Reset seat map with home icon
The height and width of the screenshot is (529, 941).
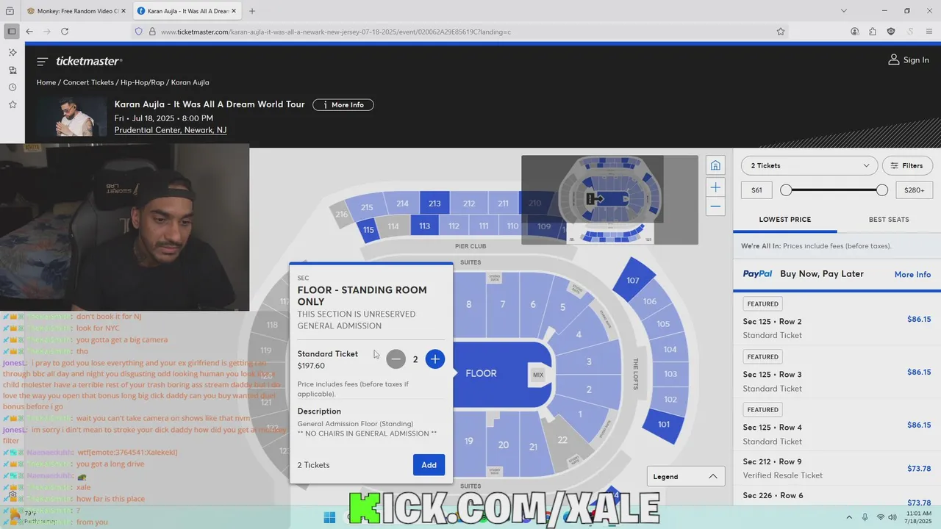[715, 165]
